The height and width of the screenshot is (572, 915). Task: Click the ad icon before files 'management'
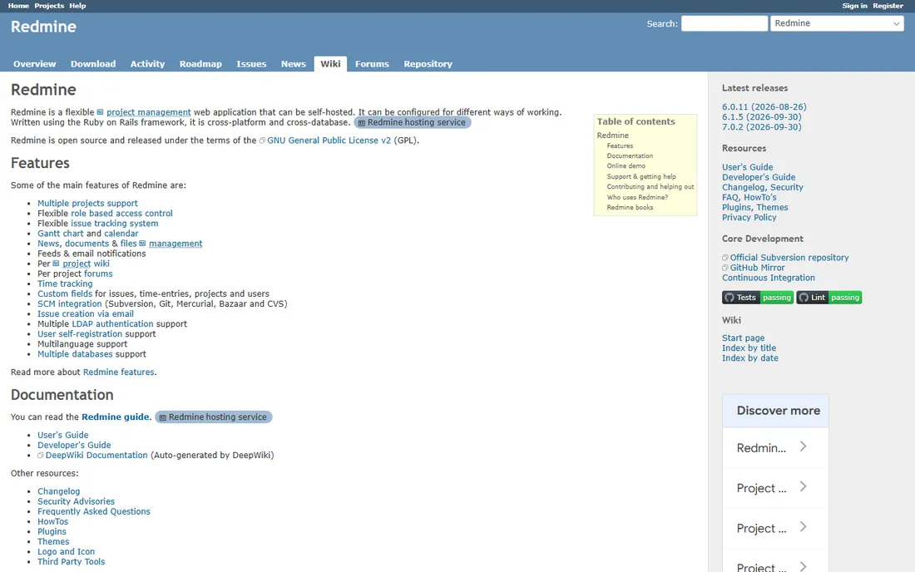[142, 244]
